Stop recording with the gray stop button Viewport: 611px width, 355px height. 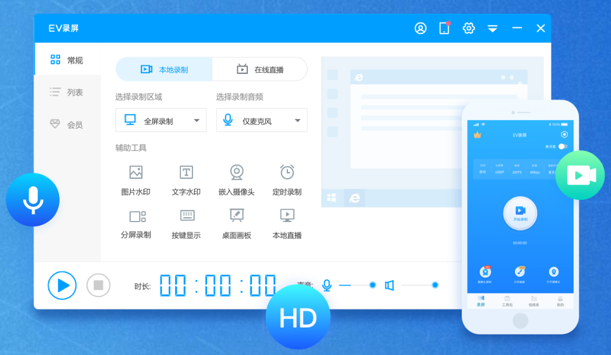[x=98, y=285]
